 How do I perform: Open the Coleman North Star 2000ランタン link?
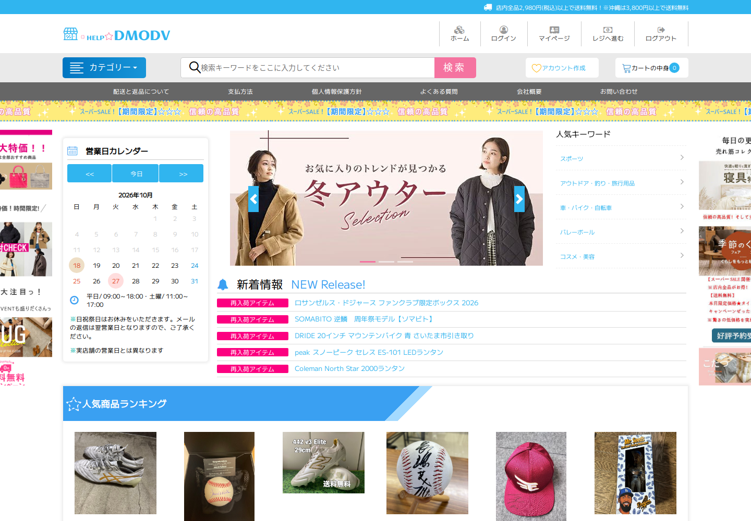350,368
